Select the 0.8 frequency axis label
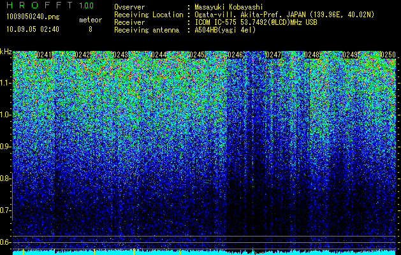Image resolution: width=401 pixels, height=255 pixels. (5, 178)
